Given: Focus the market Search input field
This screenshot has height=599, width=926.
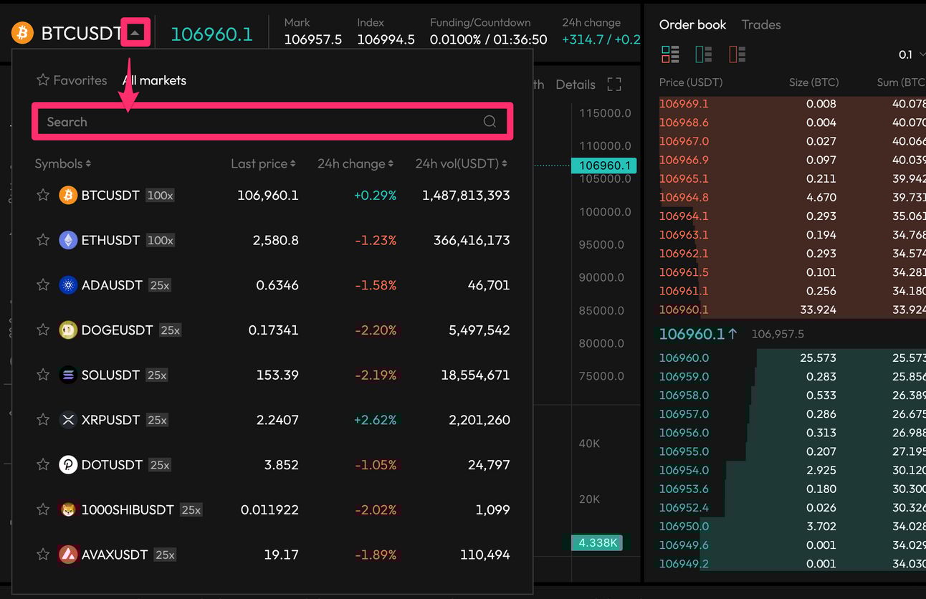Looking at the screenshot, I should coord(272,122).
